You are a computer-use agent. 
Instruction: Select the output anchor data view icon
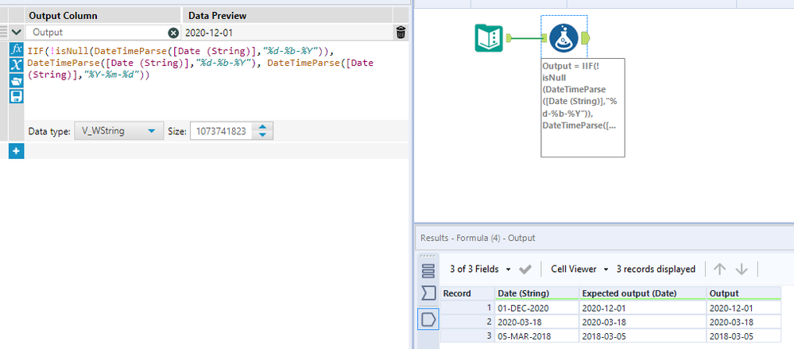(428, 319)
